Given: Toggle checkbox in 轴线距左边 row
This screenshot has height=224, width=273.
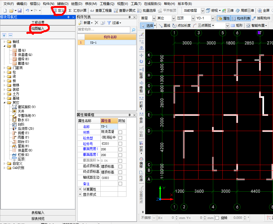Looking at the screenshot, I should click(120, 178).
